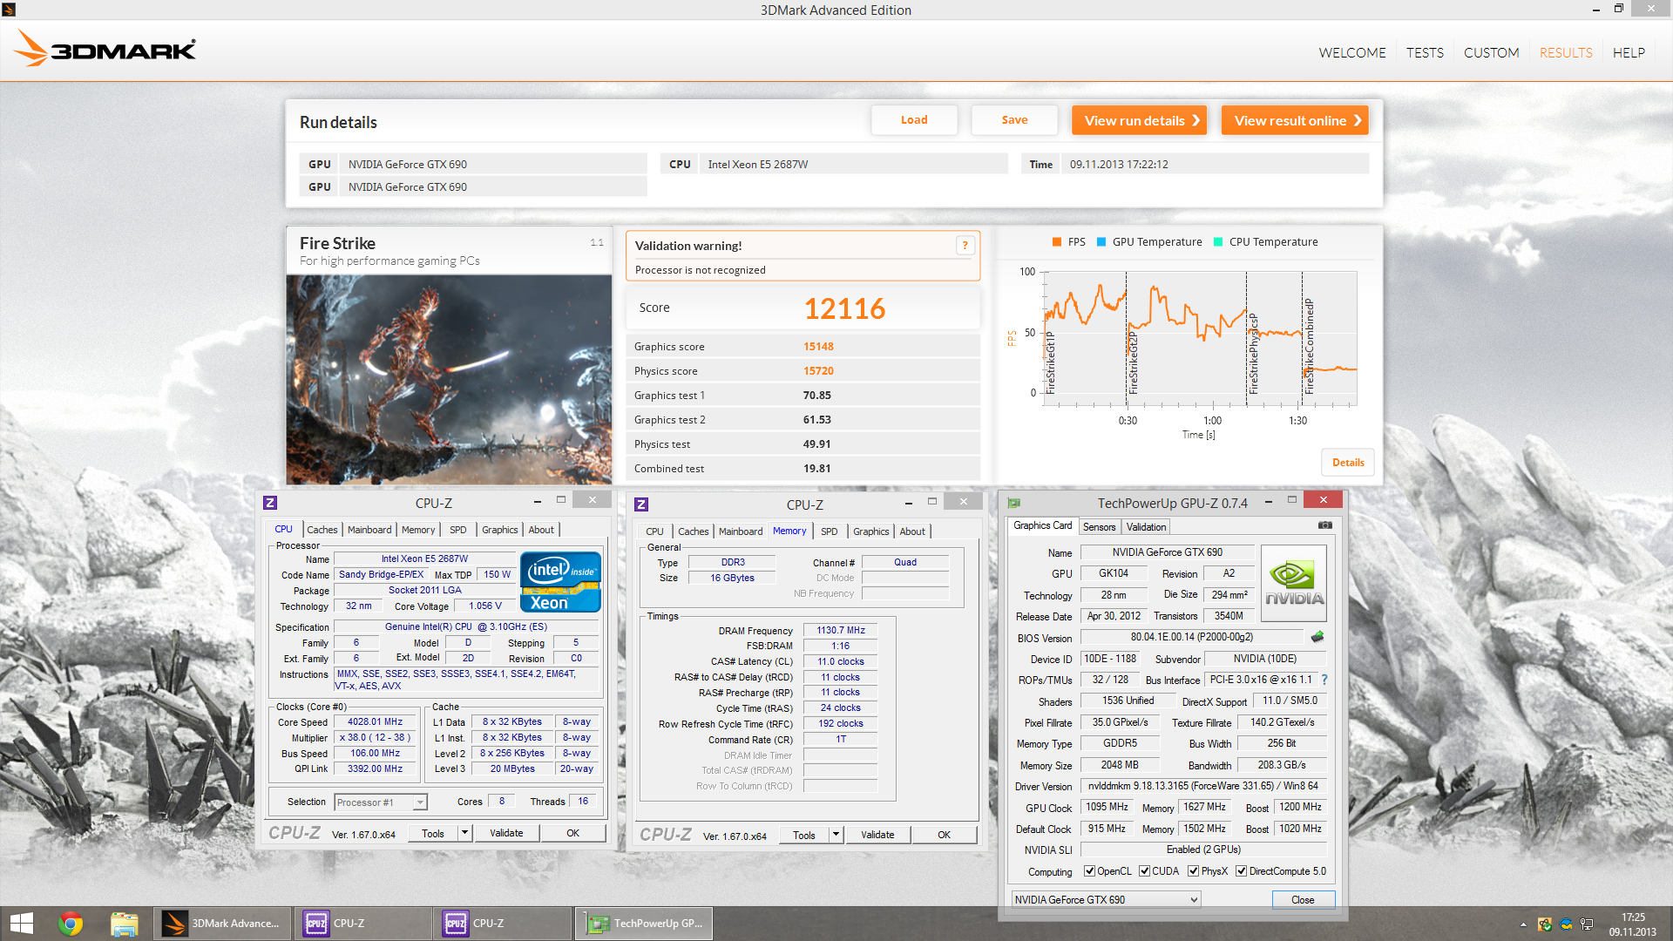Click the Save button in Run details
The width and height of the screenshot is (1673, 941).
1014,120
